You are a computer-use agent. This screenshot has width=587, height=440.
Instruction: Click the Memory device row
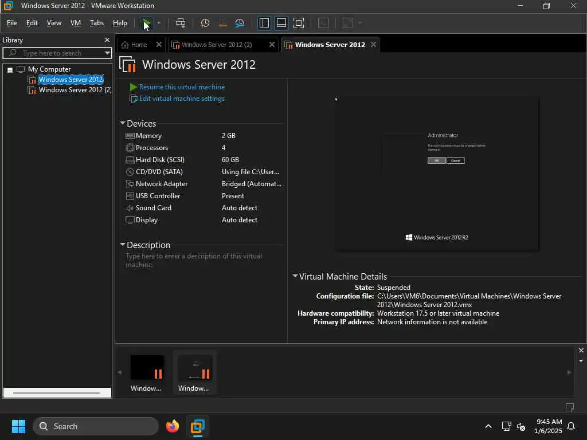[204, 136]
